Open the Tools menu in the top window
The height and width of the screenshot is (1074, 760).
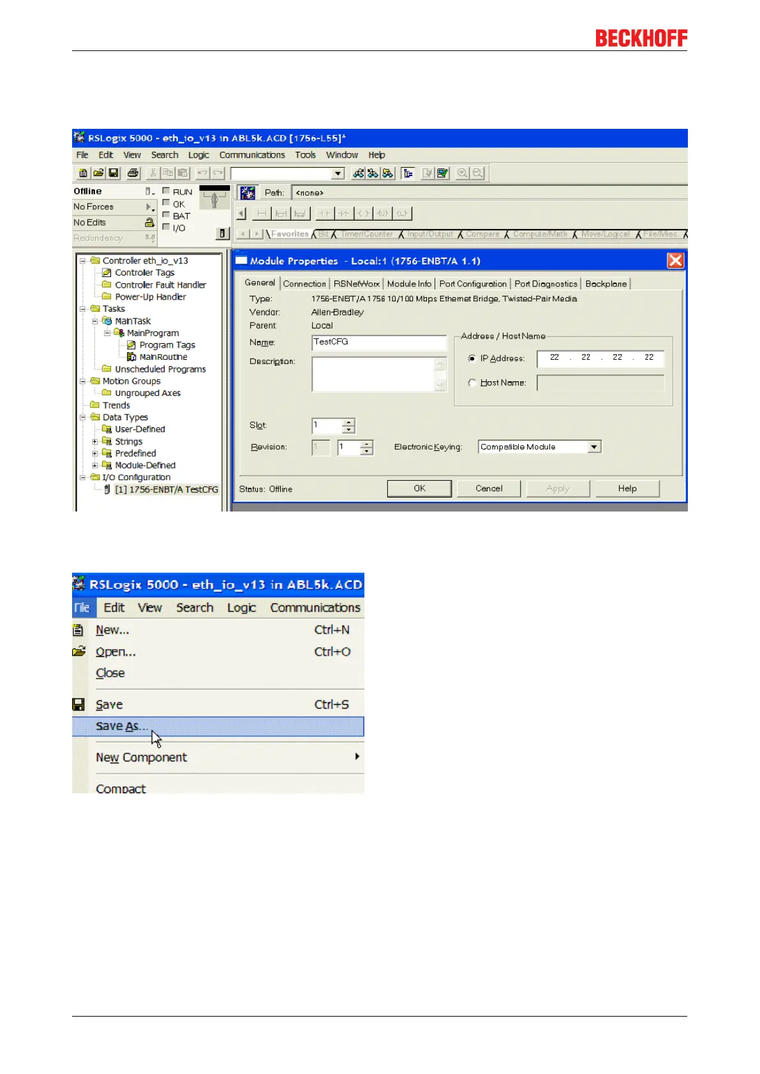point(305,155)
